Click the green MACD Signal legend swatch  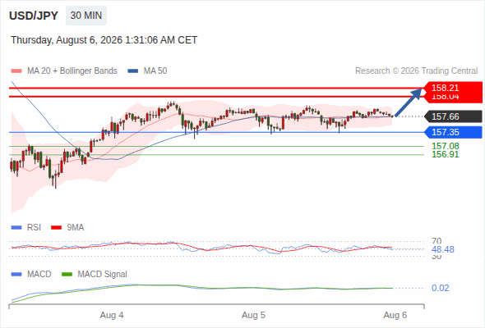tap(67, 275)
